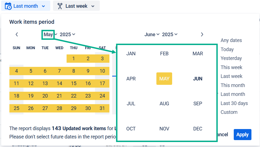Select the Last 30 days preset
Screen dimensions: 260x147
click(x=234, y=103)
